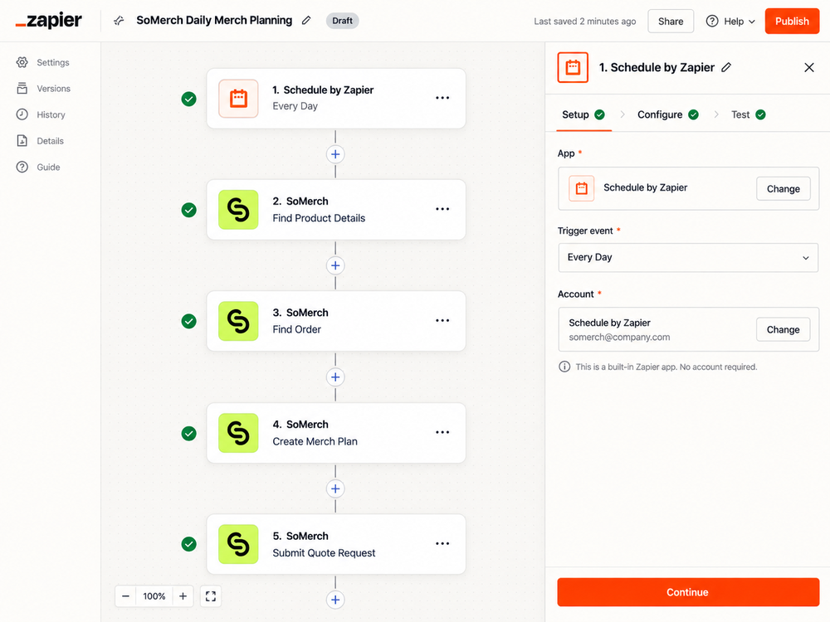Add a step after Schedule by Zapier
Screen dimensions: 830x622
(335, 154)
